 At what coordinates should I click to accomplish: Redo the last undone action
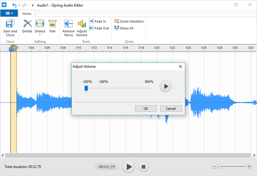click(24, 5)
